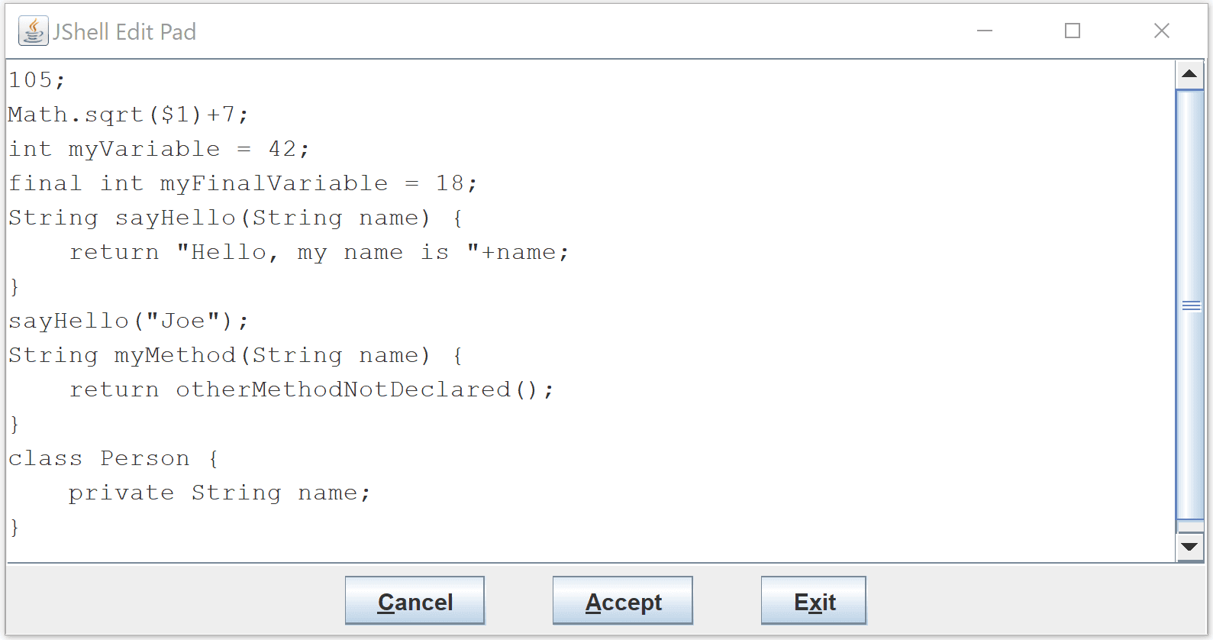The width and height of the screenshot is (1213, 640).
Task: Close the JShell Edit Pad window
Action: coord(1161,31)
